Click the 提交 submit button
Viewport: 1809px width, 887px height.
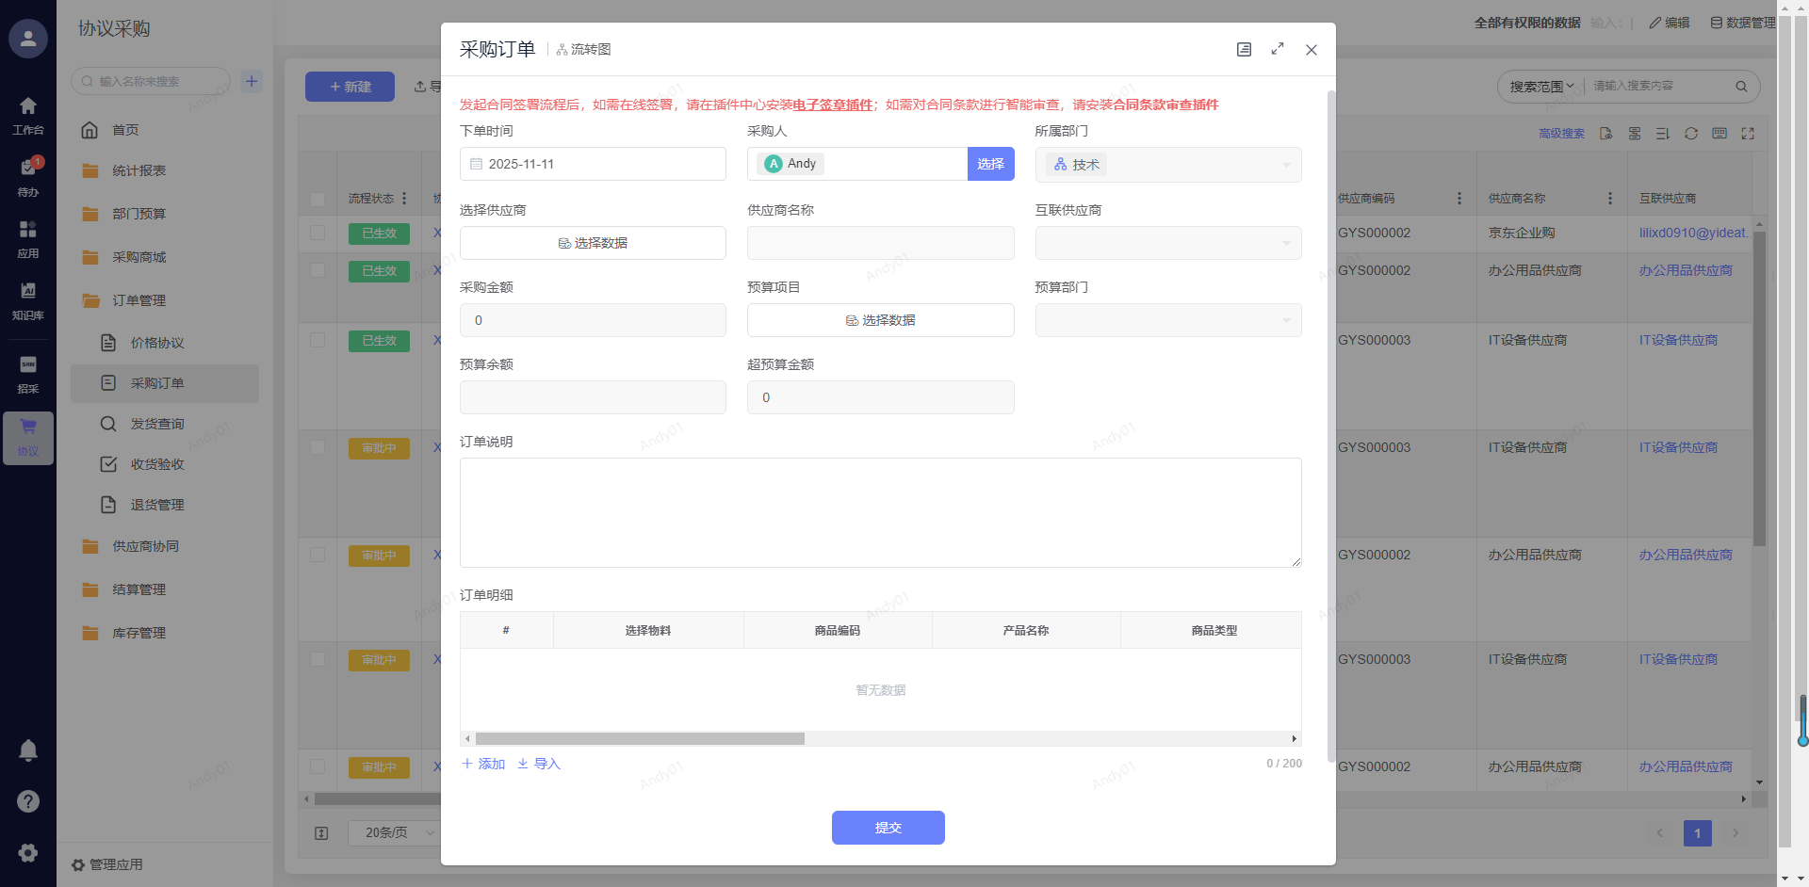(x=888, y=828)
